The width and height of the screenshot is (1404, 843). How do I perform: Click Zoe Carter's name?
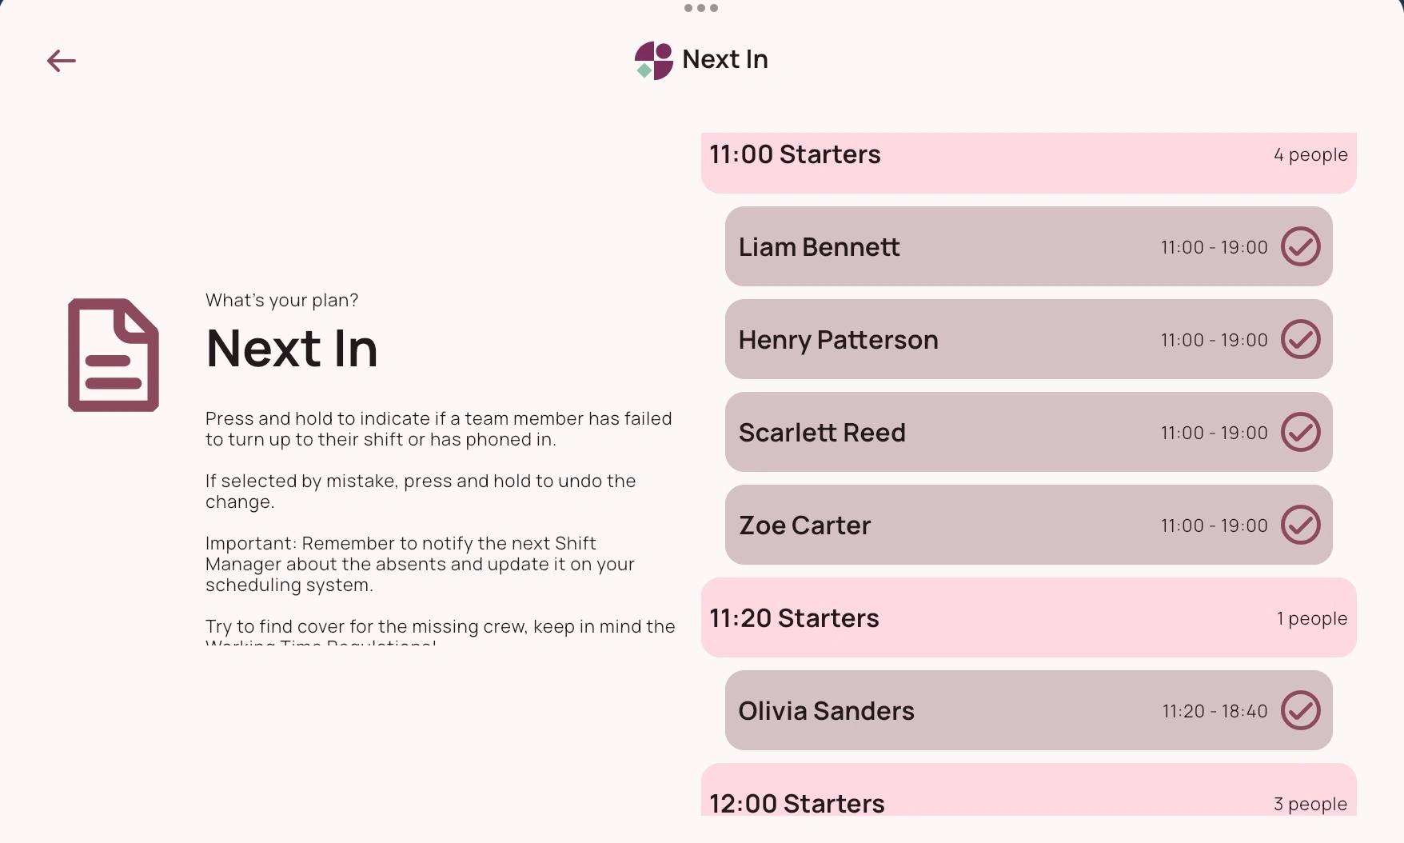[x=805, y=525]
